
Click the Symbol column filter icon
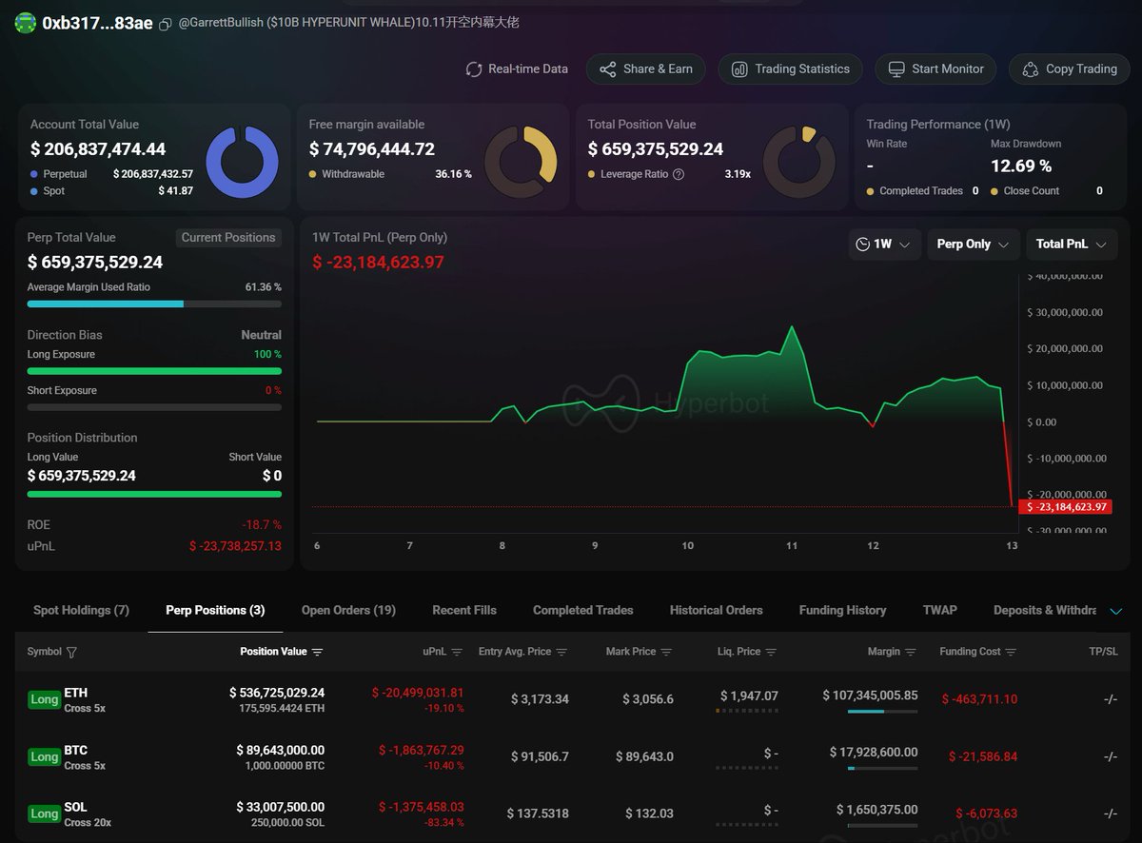[72, 652]
